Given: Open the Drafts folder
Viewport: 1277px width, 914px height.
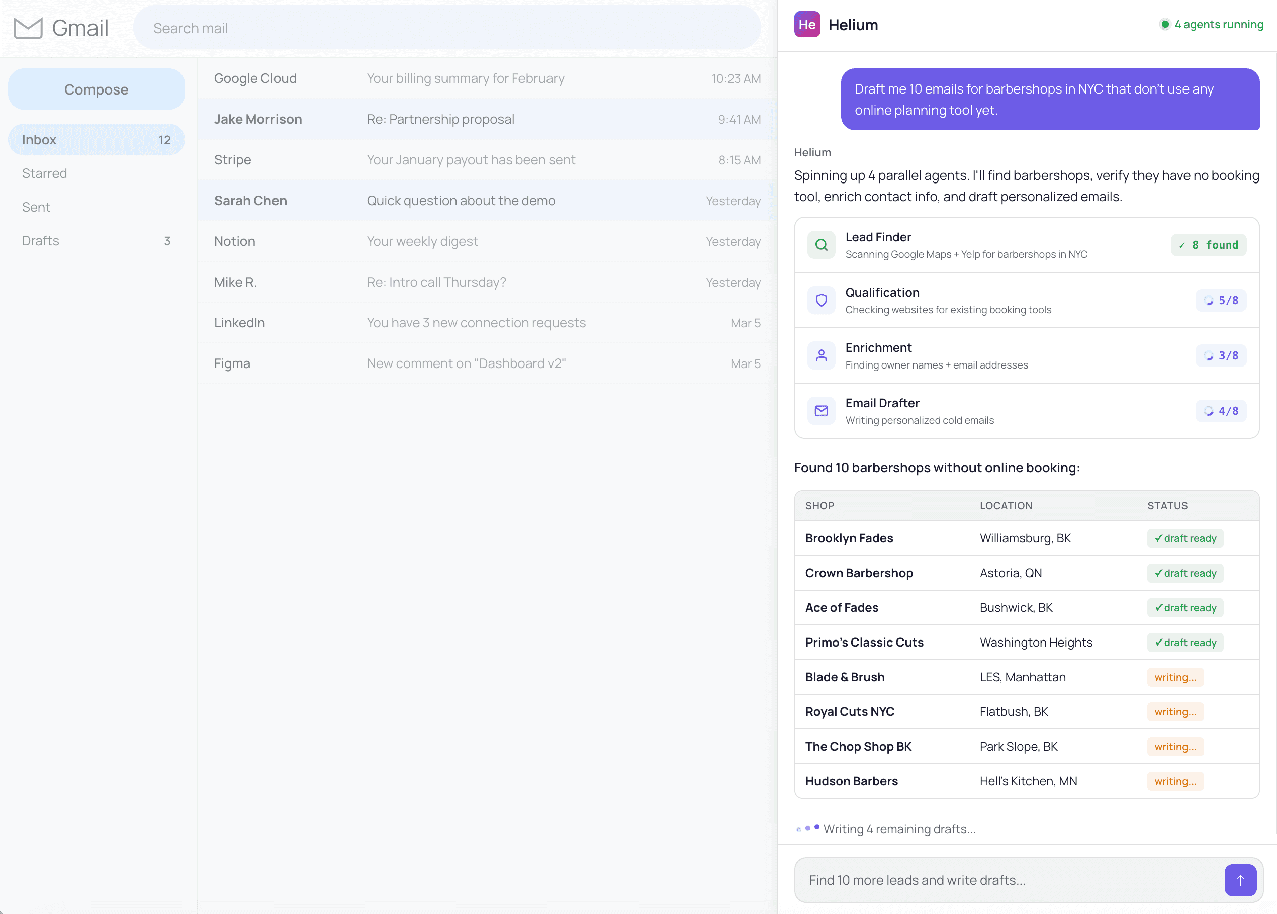Looking at the screenshot, I should [x=96, y=241].
